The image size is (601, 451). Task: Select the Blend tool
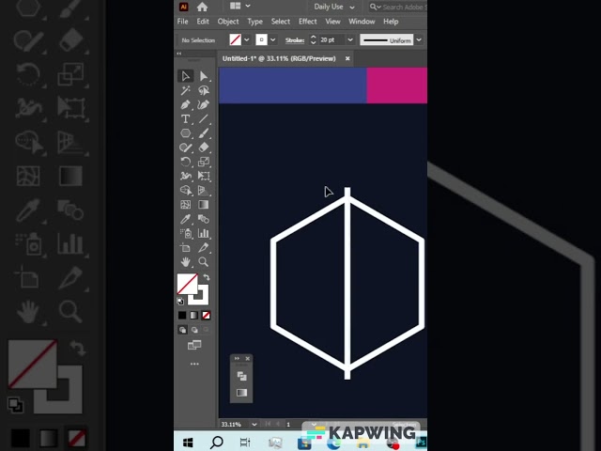coord(204,219)
